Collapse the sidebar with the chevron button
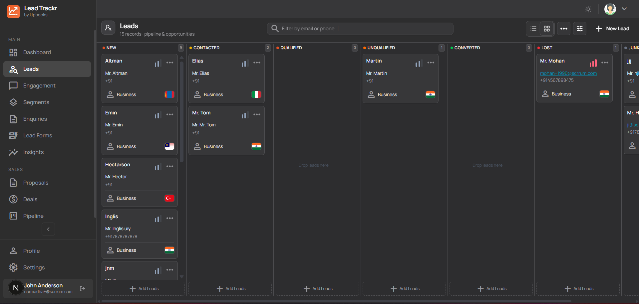The image size is (639, 304). tap(48, 229)
